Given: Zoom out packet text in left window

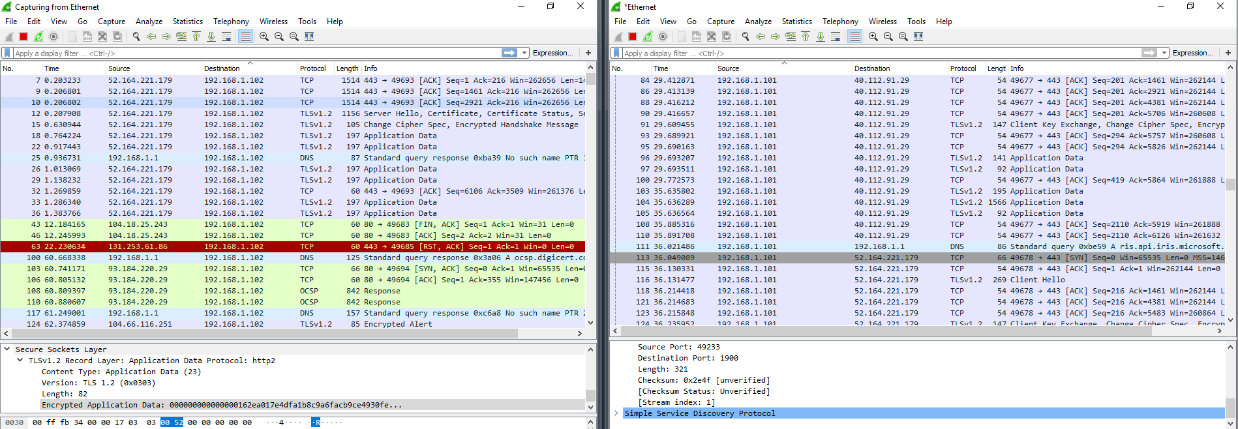Looking at the screenshot, I should (279, 37).
